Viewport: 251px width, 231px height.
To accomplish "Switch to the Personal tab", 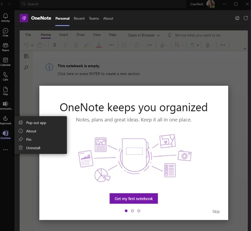I will [62, 18].
